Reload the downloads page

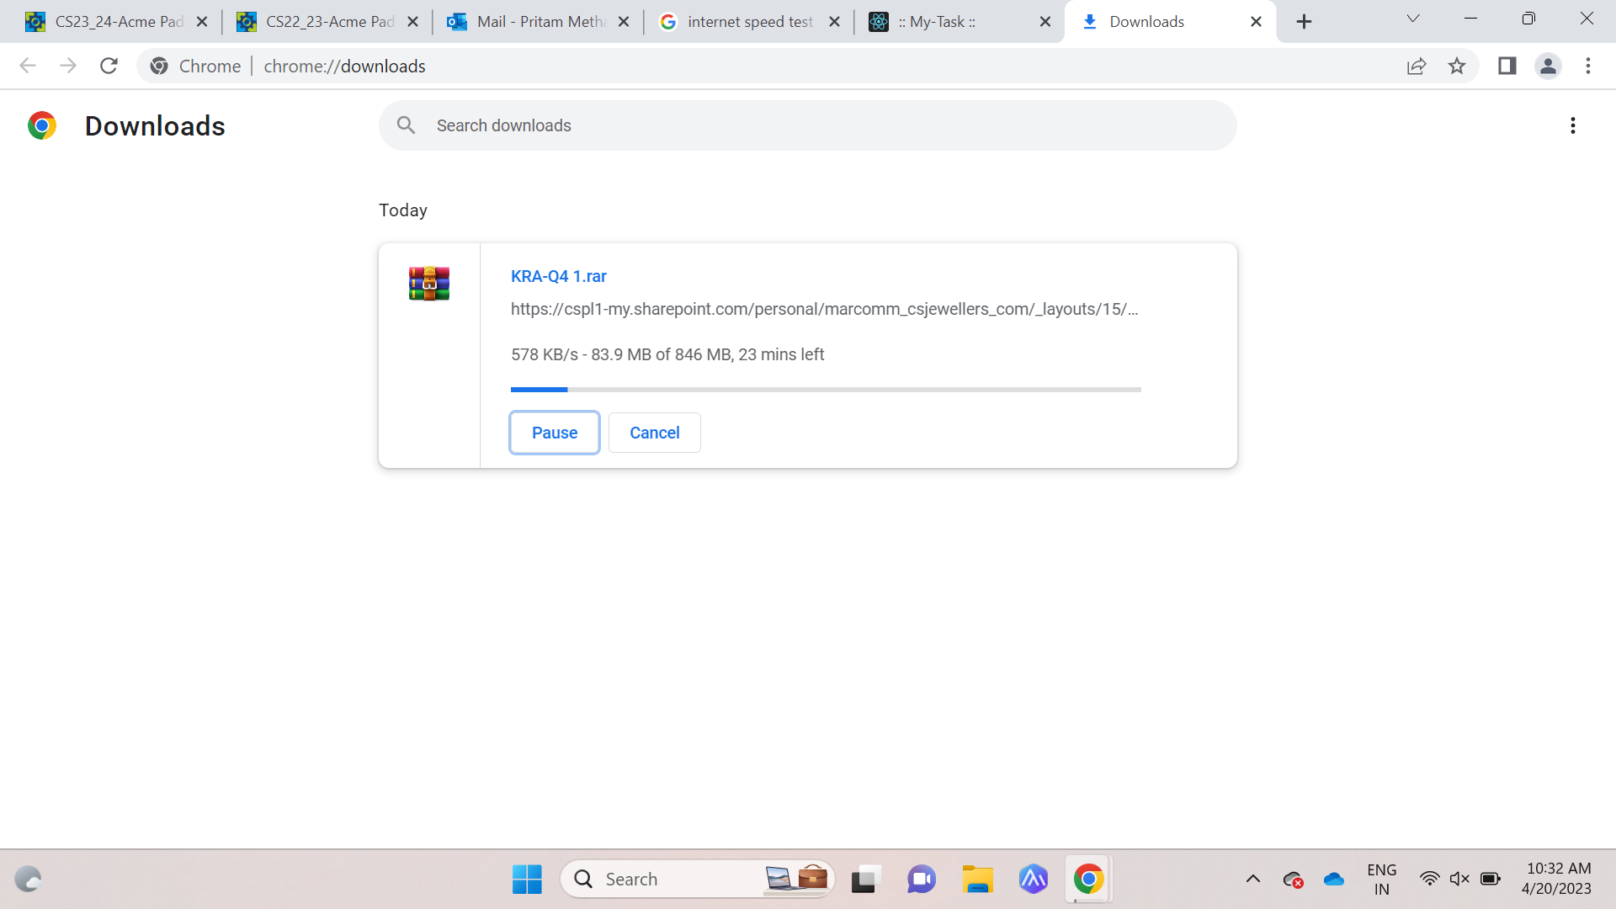pos(109,66)
